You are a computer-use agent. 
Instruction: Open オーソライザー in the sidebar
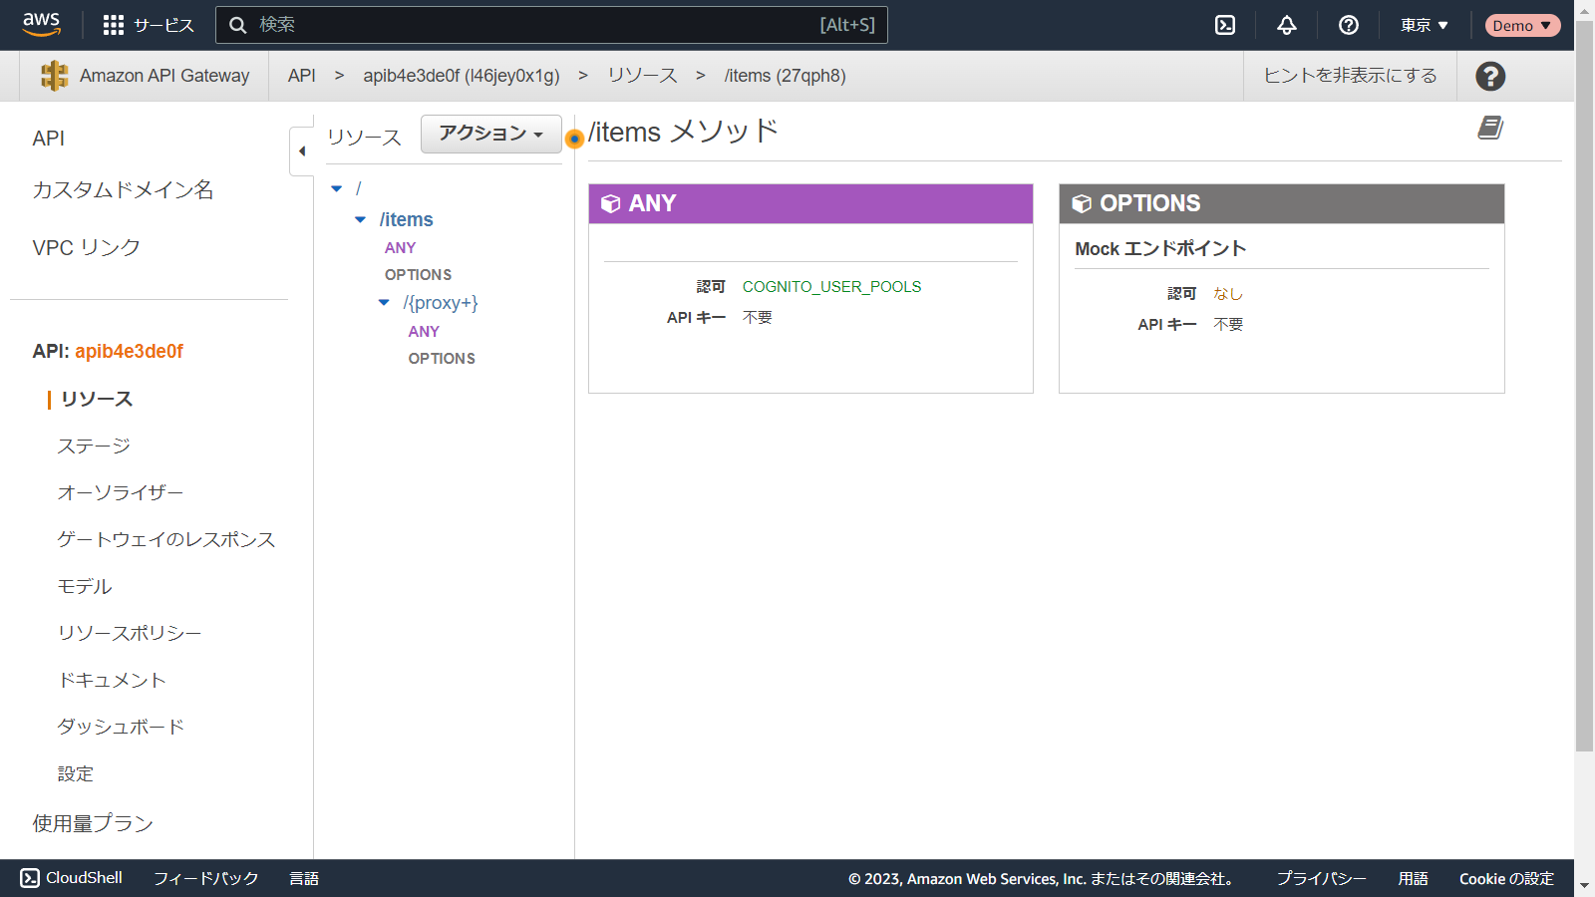click(x=121, y=492)
